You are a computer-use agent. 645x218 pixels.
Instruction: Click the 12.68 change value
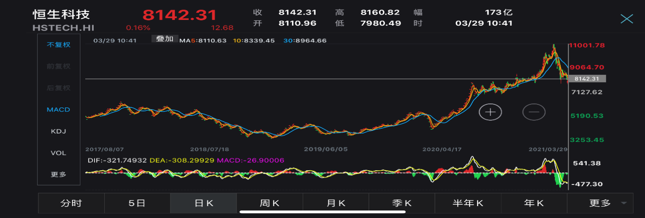coord(222,28)
